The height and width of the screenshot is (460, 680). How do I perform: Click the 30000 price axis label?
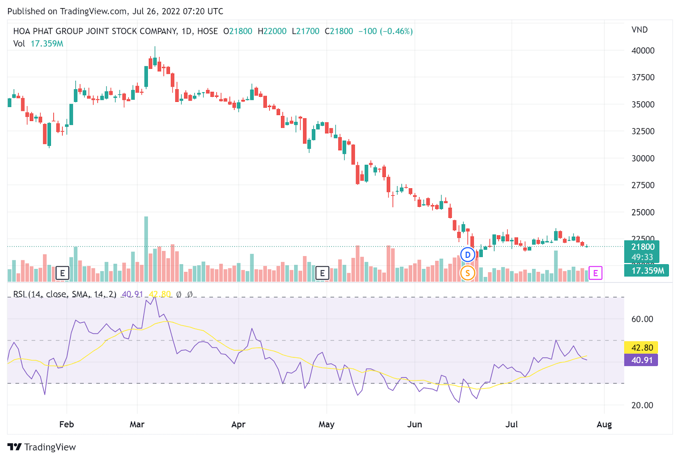click(643, 158)
